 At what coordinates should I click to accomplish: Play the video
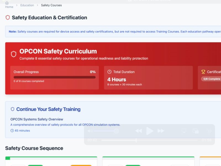point(149,131)
